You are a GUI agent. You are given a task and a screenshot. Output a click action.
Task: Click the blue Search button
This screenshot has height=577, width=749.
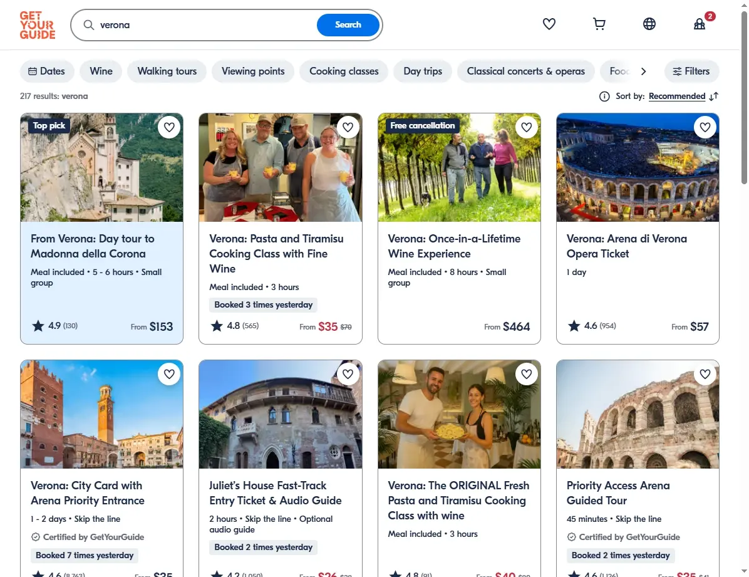coord(348,25)
